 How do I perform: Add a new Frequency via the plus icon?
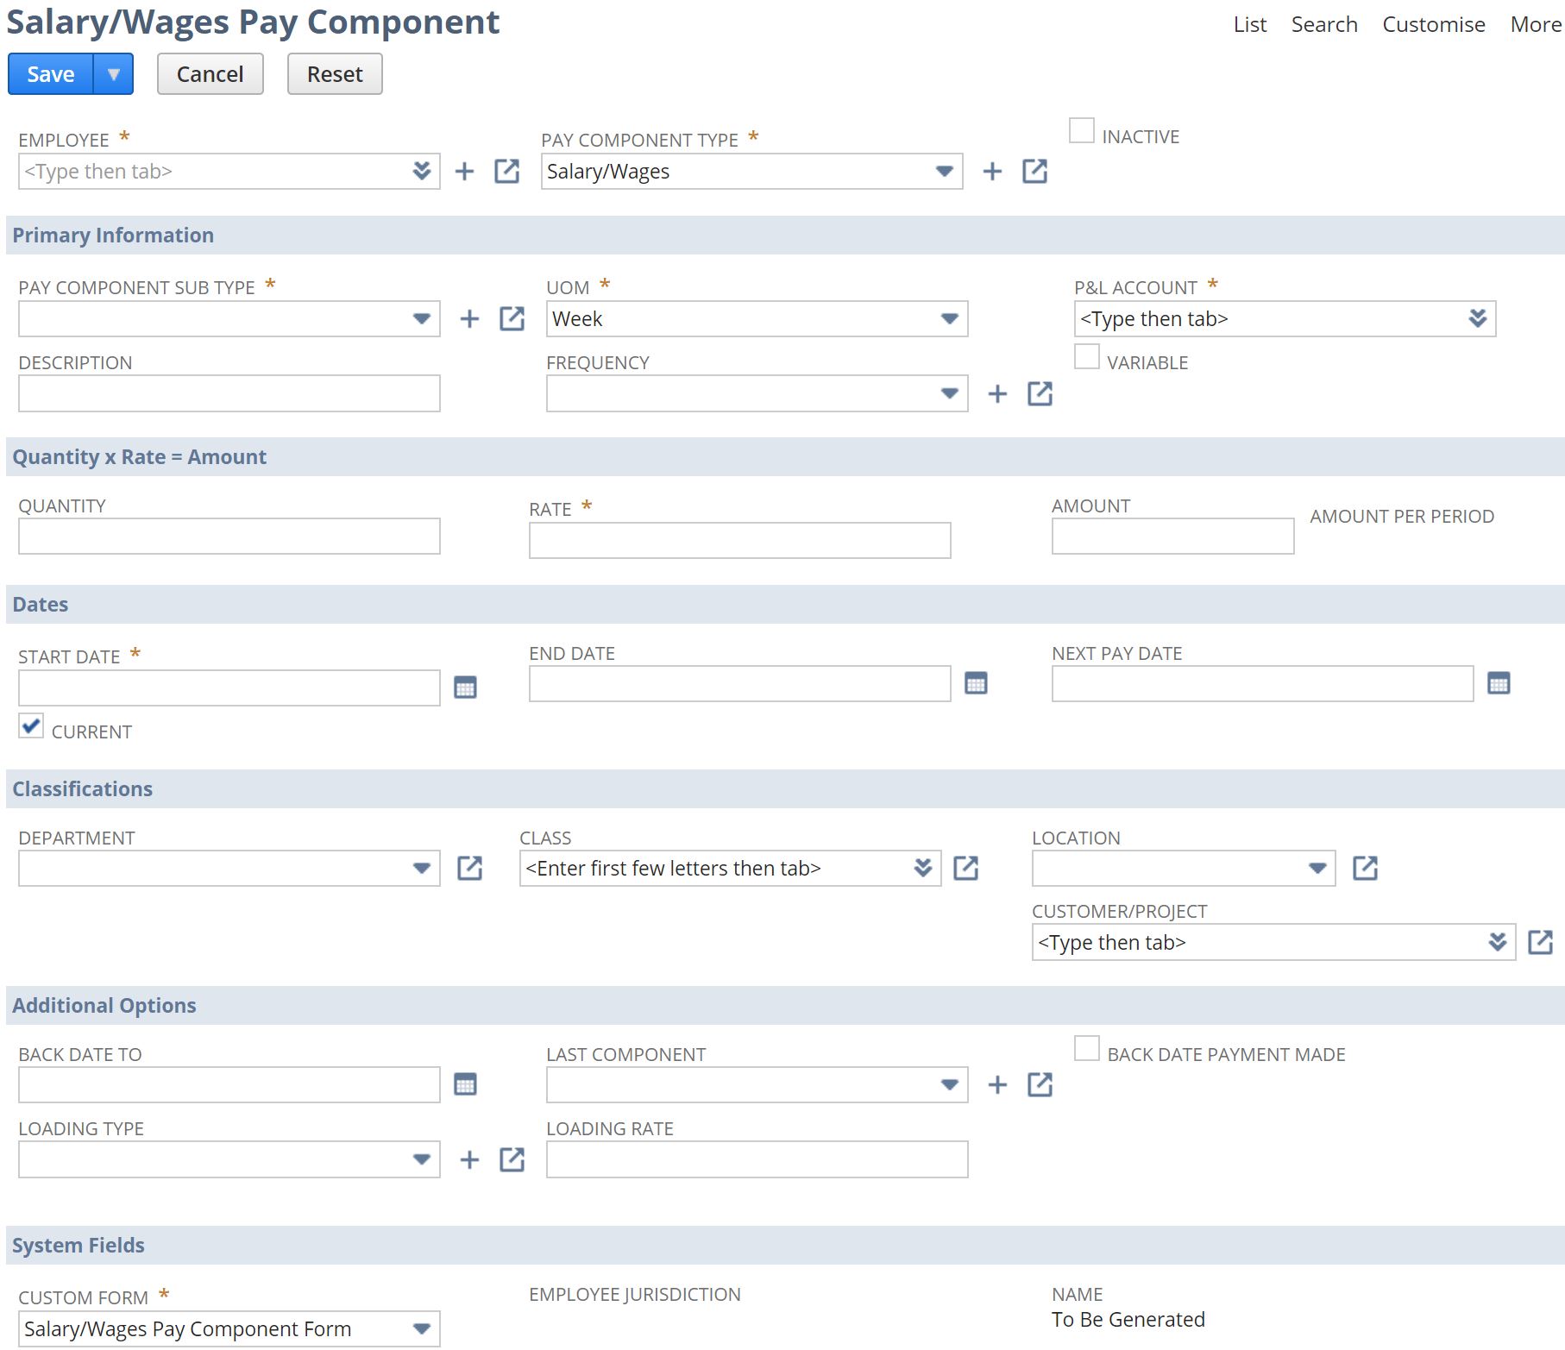[x=997, y=393]
